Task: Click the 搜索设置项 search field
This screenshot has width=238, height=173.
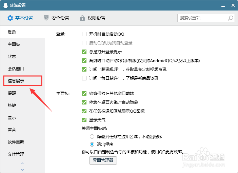Action: click(206, 18)
